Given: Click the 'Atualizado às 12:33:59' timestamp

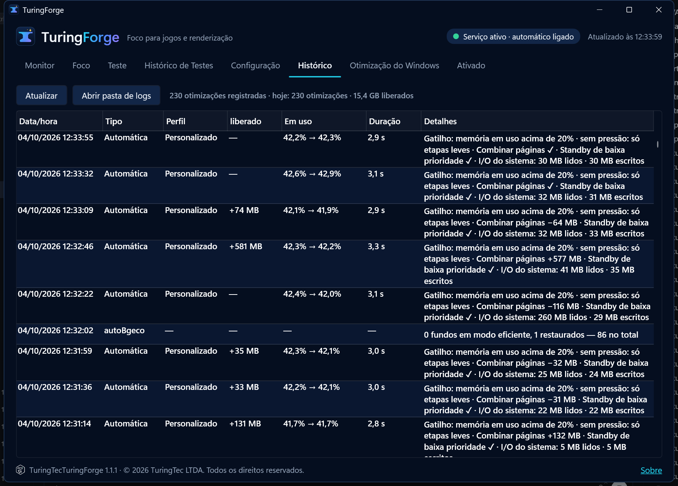Looking at the screenshot, I should (625, 37).
